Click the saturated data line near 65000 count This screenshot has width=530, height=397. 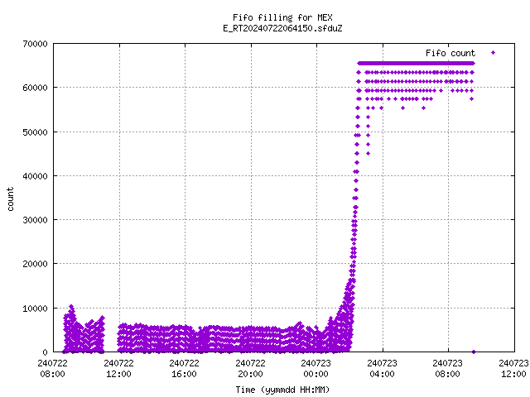416,63
